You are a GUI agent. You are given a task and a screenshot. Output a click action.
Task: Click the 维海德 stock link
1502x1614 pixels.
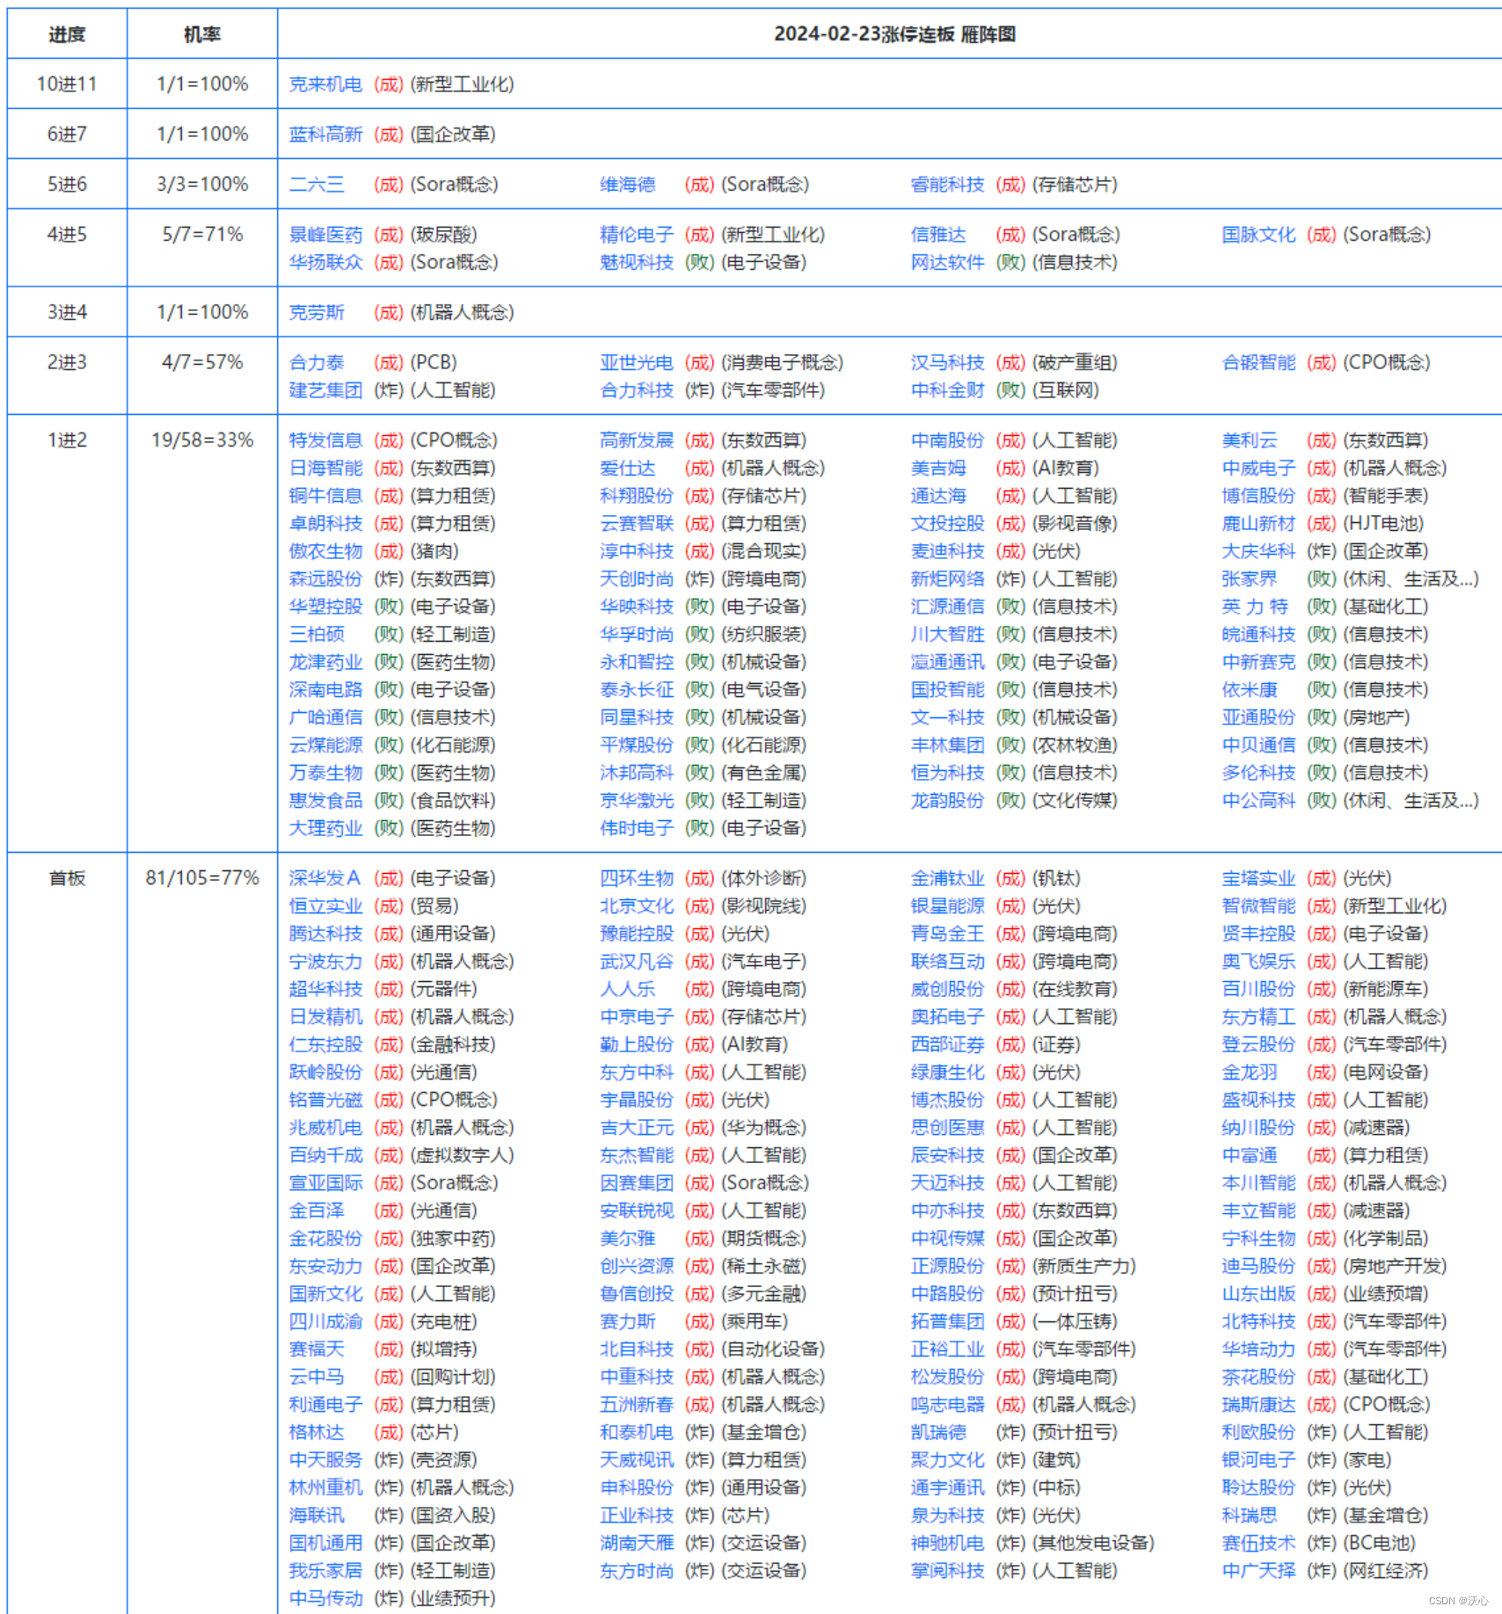(628, 185)
